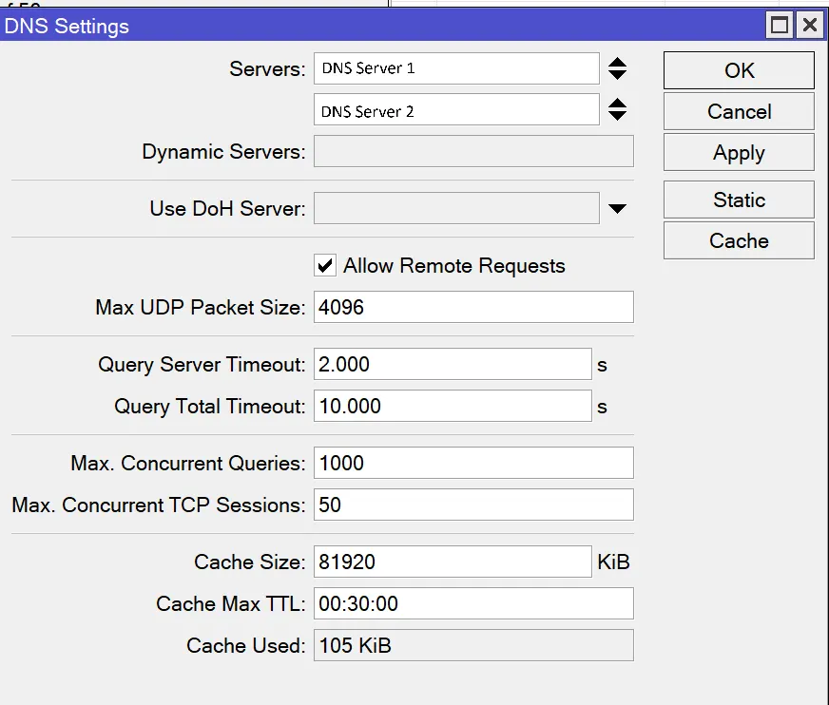The width and height of the screenshot is (829, 705).
Task: Select the Max UDP Packet Size field
Action: tap(473, 307)
